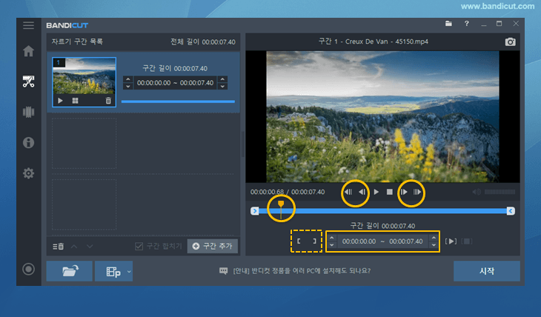Click current time 00:00:00.68 readout
This screenshot has width=541, height=317.
coord(267,192)
